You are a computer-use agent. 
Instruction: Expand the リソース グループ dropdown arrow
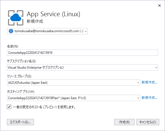138,83
